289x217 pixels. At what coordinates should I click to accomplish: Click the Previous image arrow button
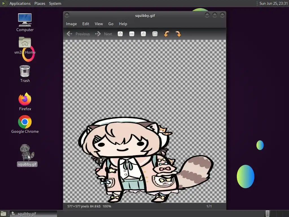[x=78, y=34]
